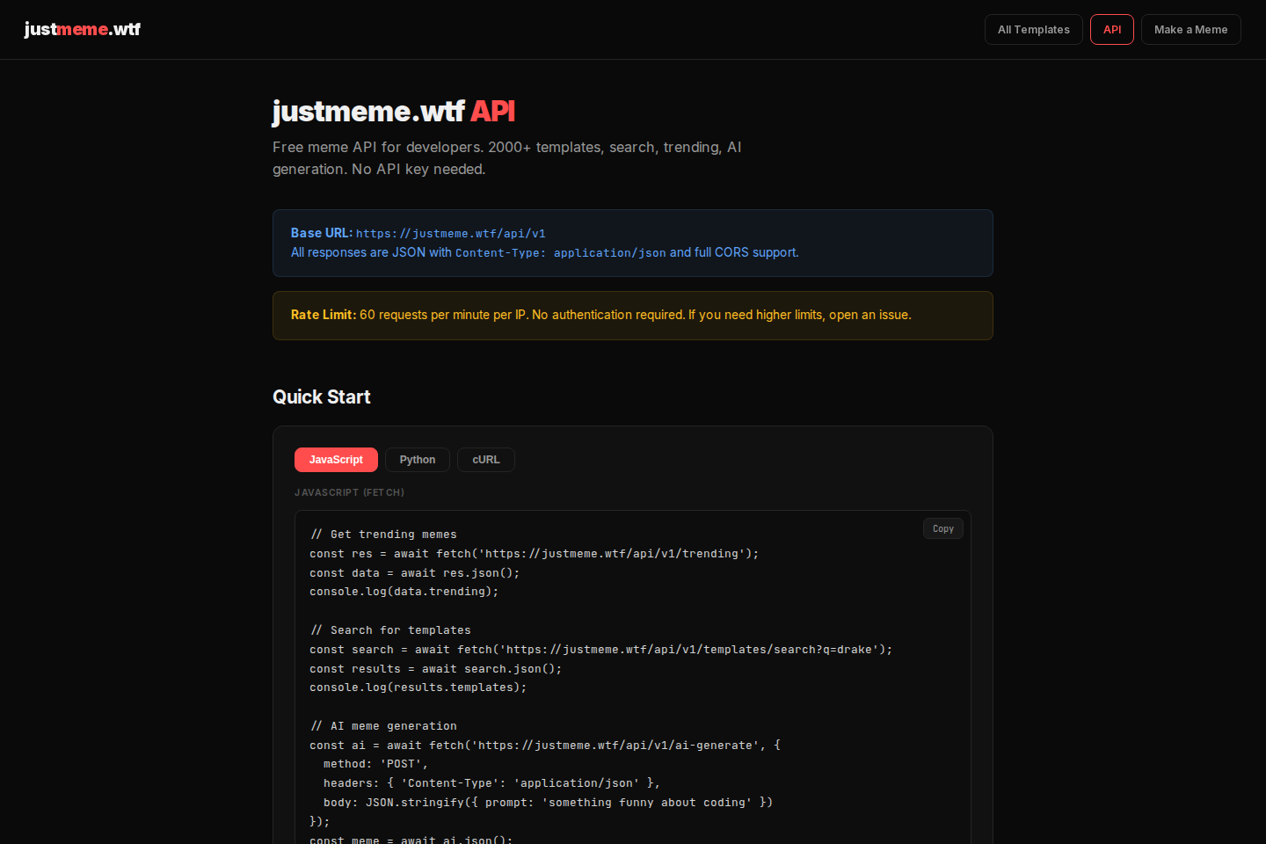Screen dimensions: 1266x844
Task: Click the base URL https://justmeme.wtf/api/v1
Action: coord(451,234)
